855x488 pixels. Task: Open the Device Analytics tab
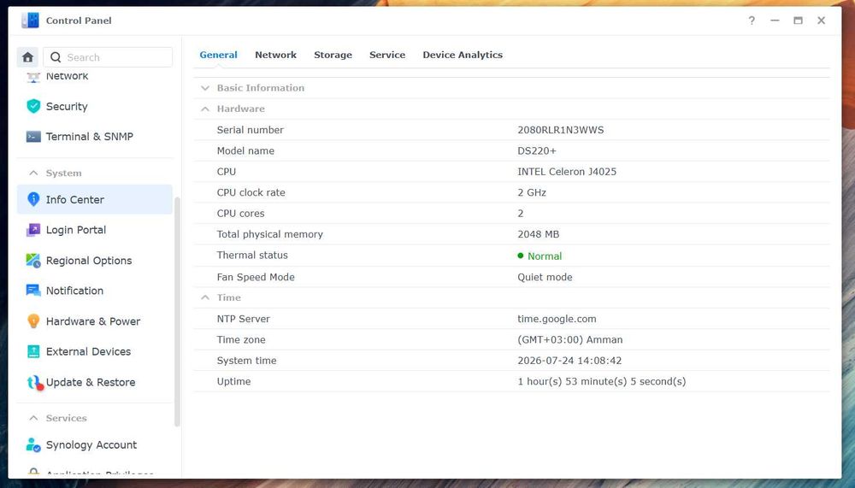(x=463, y=55)
